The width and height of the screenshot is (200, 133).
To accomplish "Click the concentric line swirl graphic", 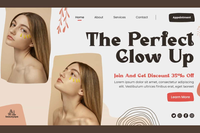I will click(x=138, y=116).
